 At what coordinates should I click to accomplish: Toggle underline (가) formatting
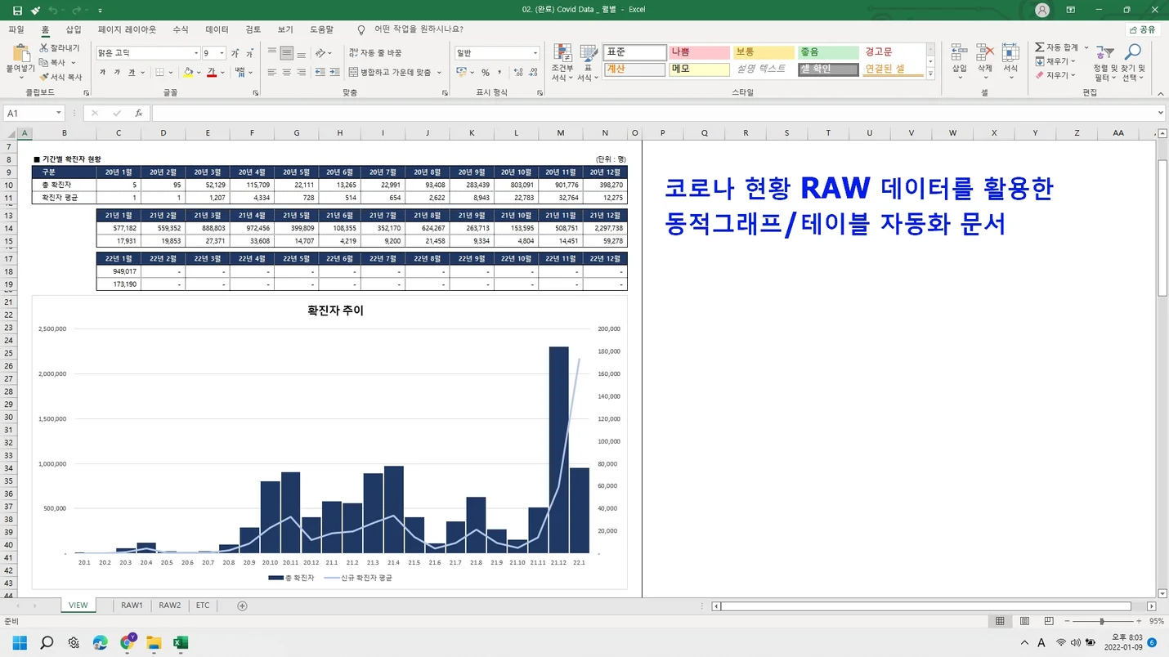[131, 73]
